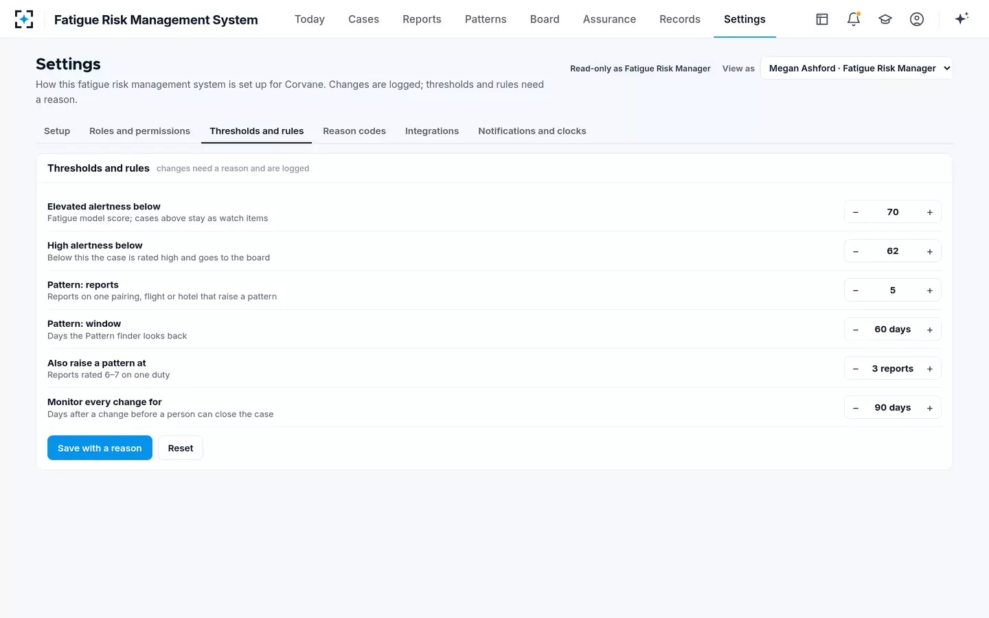Switch to the Integrations tab
The image size is (989, 618).
(x=432, y=131)
